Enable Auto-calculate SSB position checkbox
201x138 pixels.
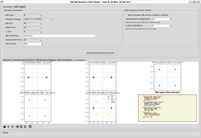pos(127,15)
